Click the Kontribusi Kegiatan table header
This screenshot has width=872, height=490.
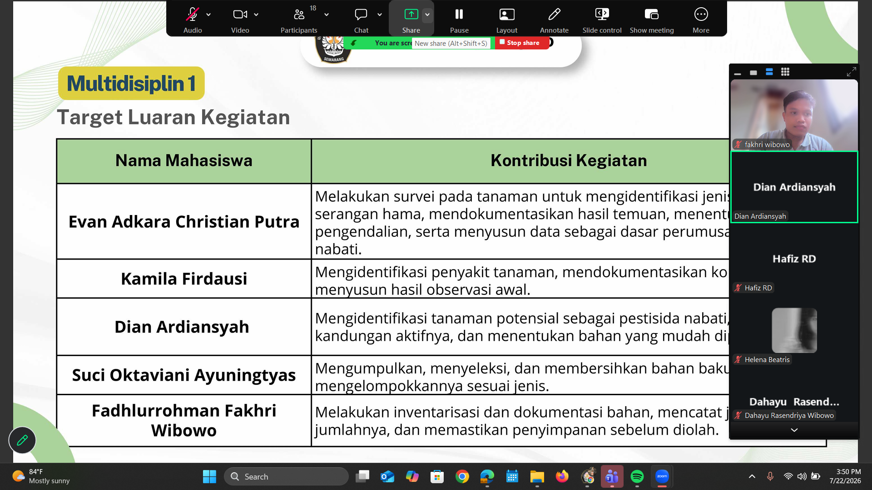(x=569, y=161)
